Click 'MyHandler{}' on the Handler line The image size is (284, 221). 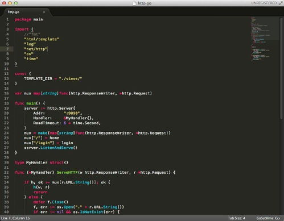tap(79, 118)
